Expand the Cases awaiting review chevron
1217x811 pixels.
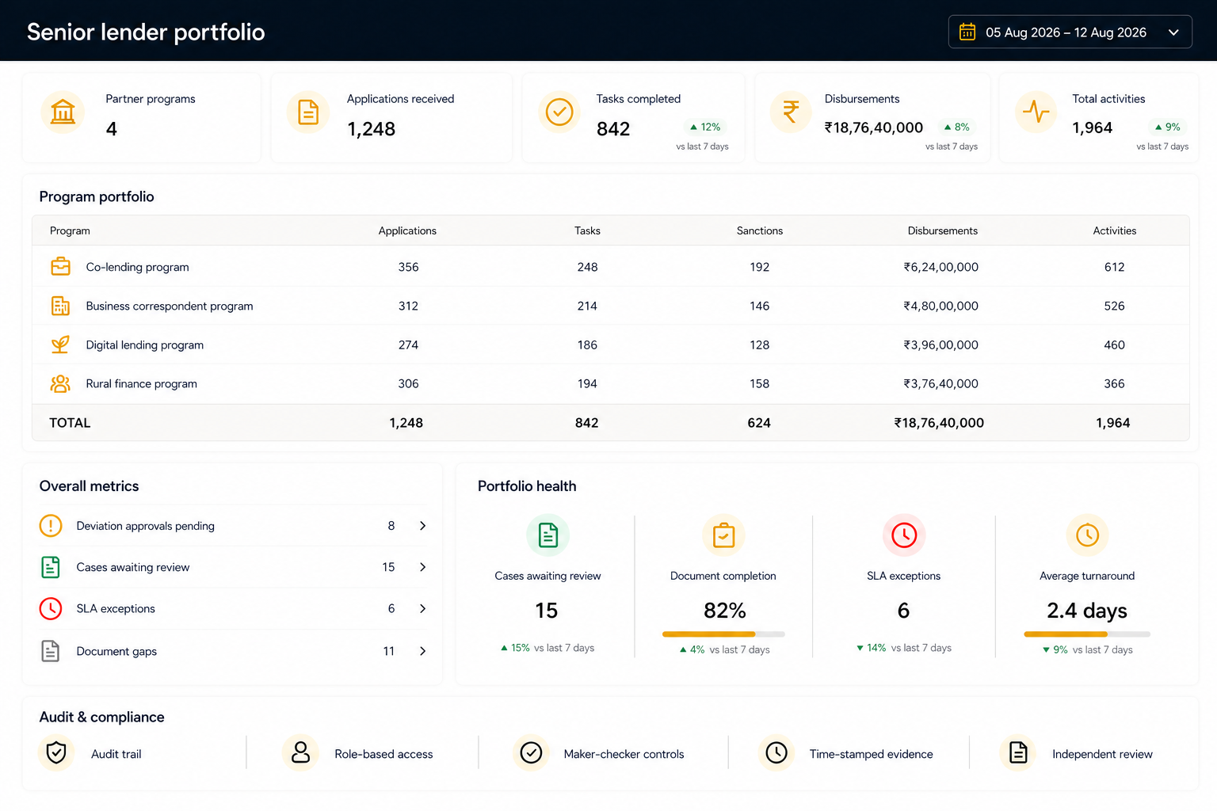422,567
